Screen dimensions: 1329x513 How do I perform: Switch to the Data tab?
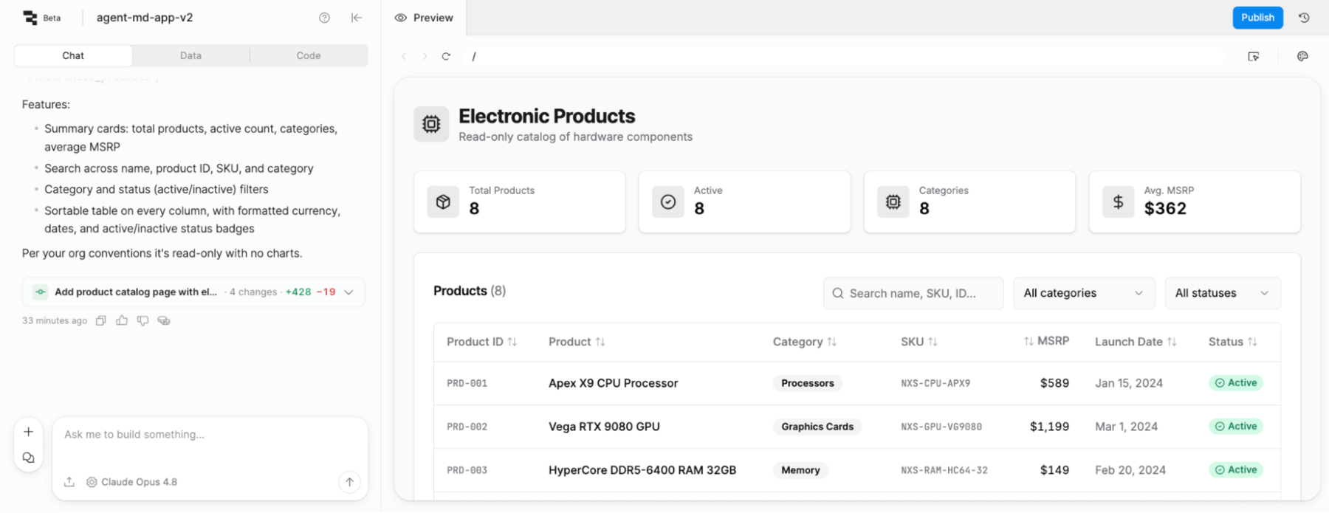[190, 55]
